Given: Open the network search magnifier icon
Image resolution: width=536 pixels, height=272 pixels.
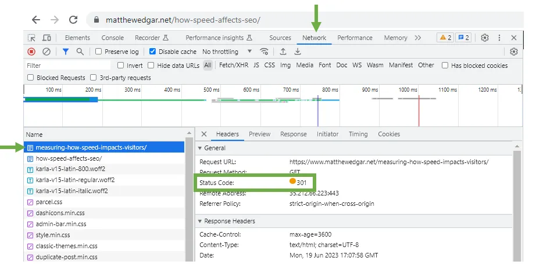Looking at the screenshot, I should point(80,52).
